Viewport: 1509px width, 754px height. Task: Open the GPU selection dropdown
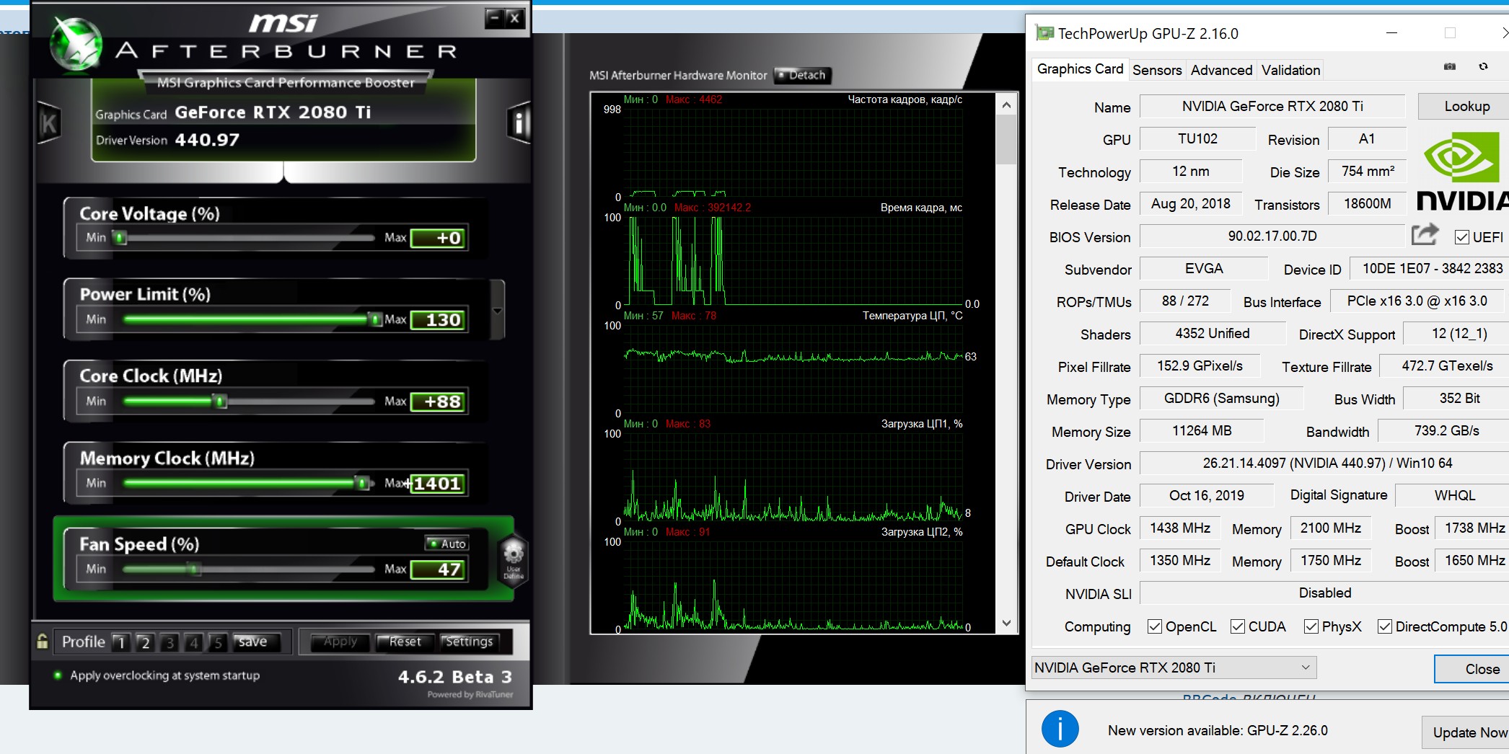click(x=1173, y=667)
